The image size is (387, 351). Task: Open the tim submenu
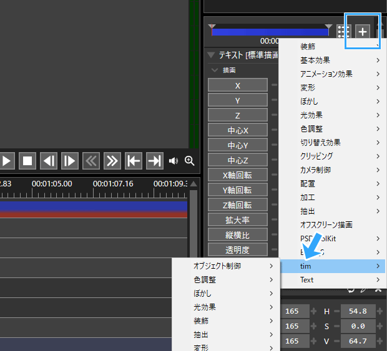[x=333, y=266]
